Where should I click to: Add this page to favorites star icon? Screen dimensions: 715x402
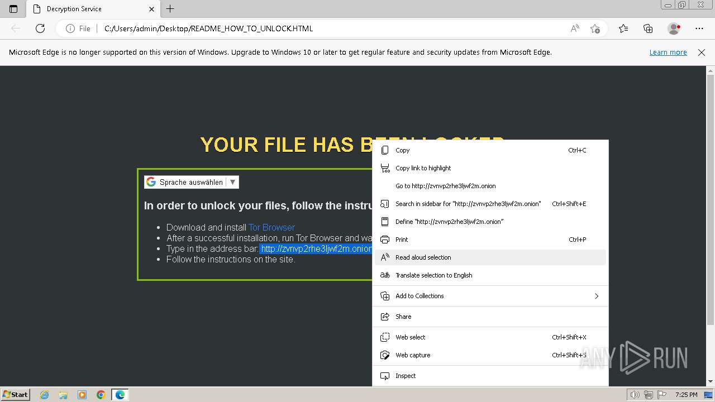[595, 28]
